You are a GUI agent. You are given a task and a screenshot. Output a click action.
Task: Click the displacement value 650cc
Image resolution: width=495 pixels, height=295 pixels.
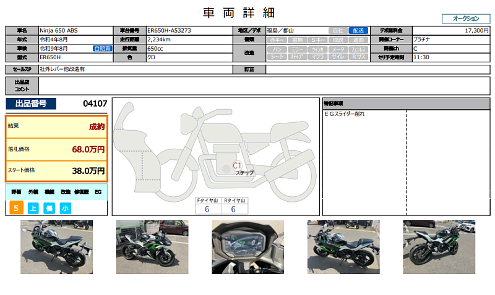pyautogui.click(x=155, y=49)
